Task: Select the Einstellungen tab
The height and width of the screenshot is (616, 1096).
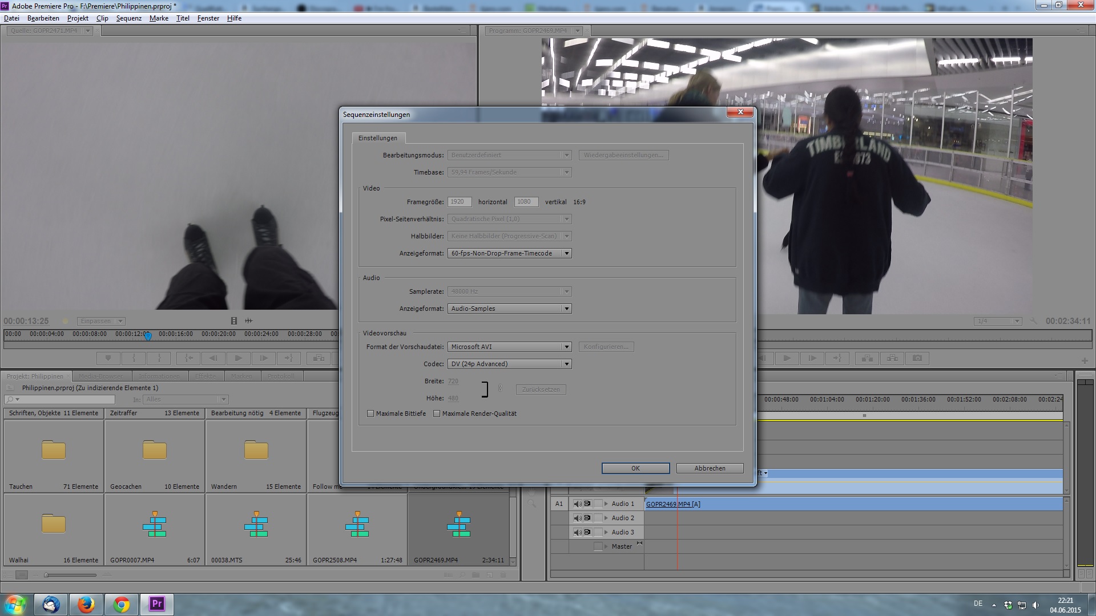Action: coord(377,138)
